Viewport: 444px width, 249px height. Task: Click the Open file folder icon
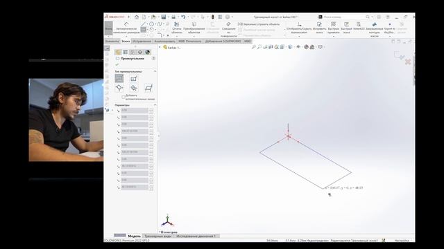(153, 17)
